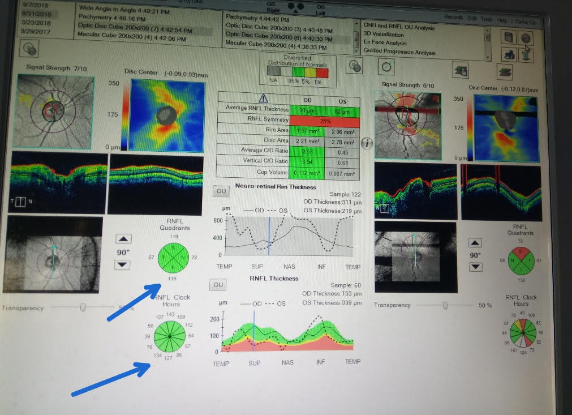Toggle OU button for Neuro-retinal Rim Thickness
This screenshot has width=572, height=415.
(x=221, y=191)
